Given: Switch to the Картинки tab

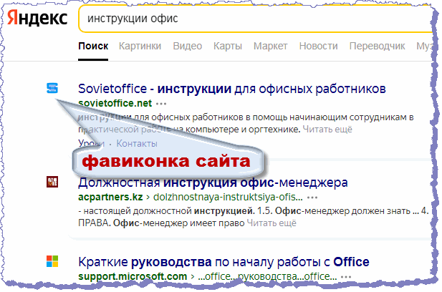Looking at the screenshot, I should click(140, 47).
